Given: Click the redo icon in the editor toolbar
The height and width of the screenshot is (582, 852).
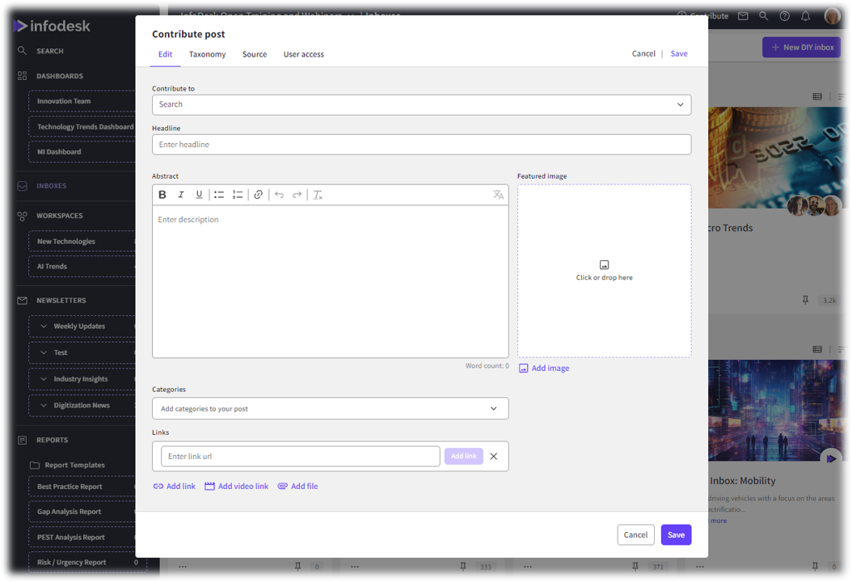Looking at the screenshot, I should 296,194.
